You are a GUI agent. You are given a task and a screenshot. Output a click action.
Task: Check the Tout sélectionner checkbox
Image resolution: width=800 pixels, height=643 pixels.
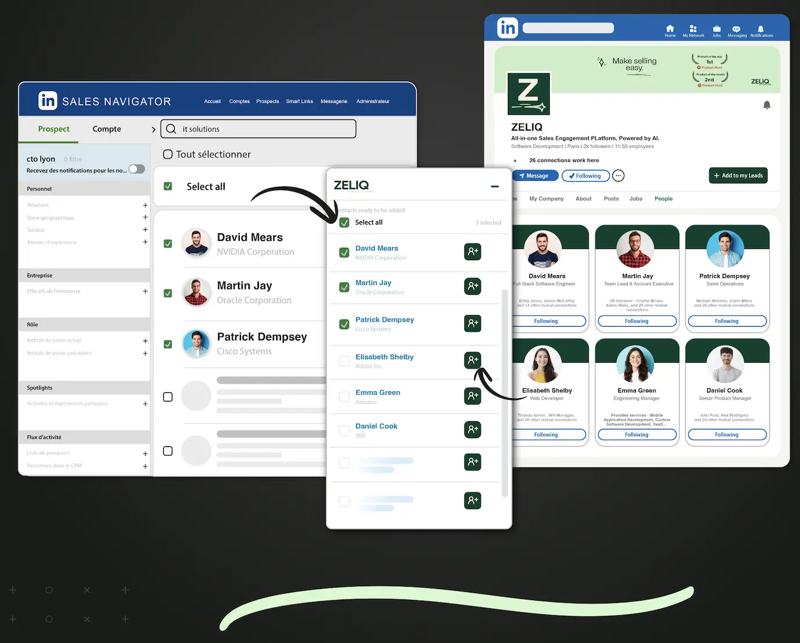pyautogui.click(x=168, y=154)
